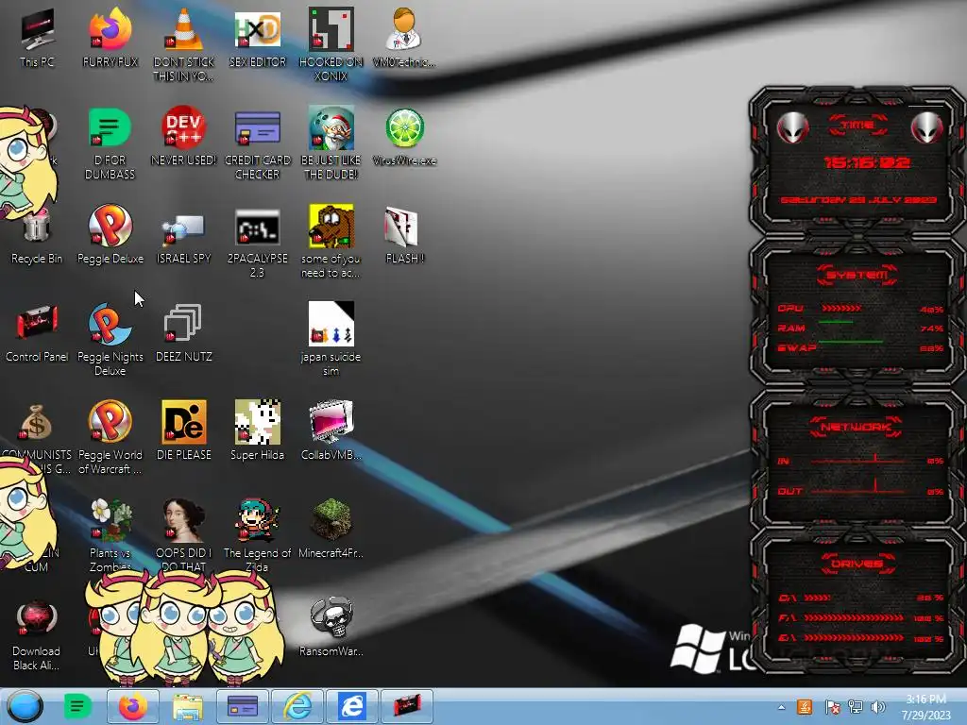This screenshot has height=725, width=967.
Task: Open the volume speaker tray icon
Action: (878, 707)
